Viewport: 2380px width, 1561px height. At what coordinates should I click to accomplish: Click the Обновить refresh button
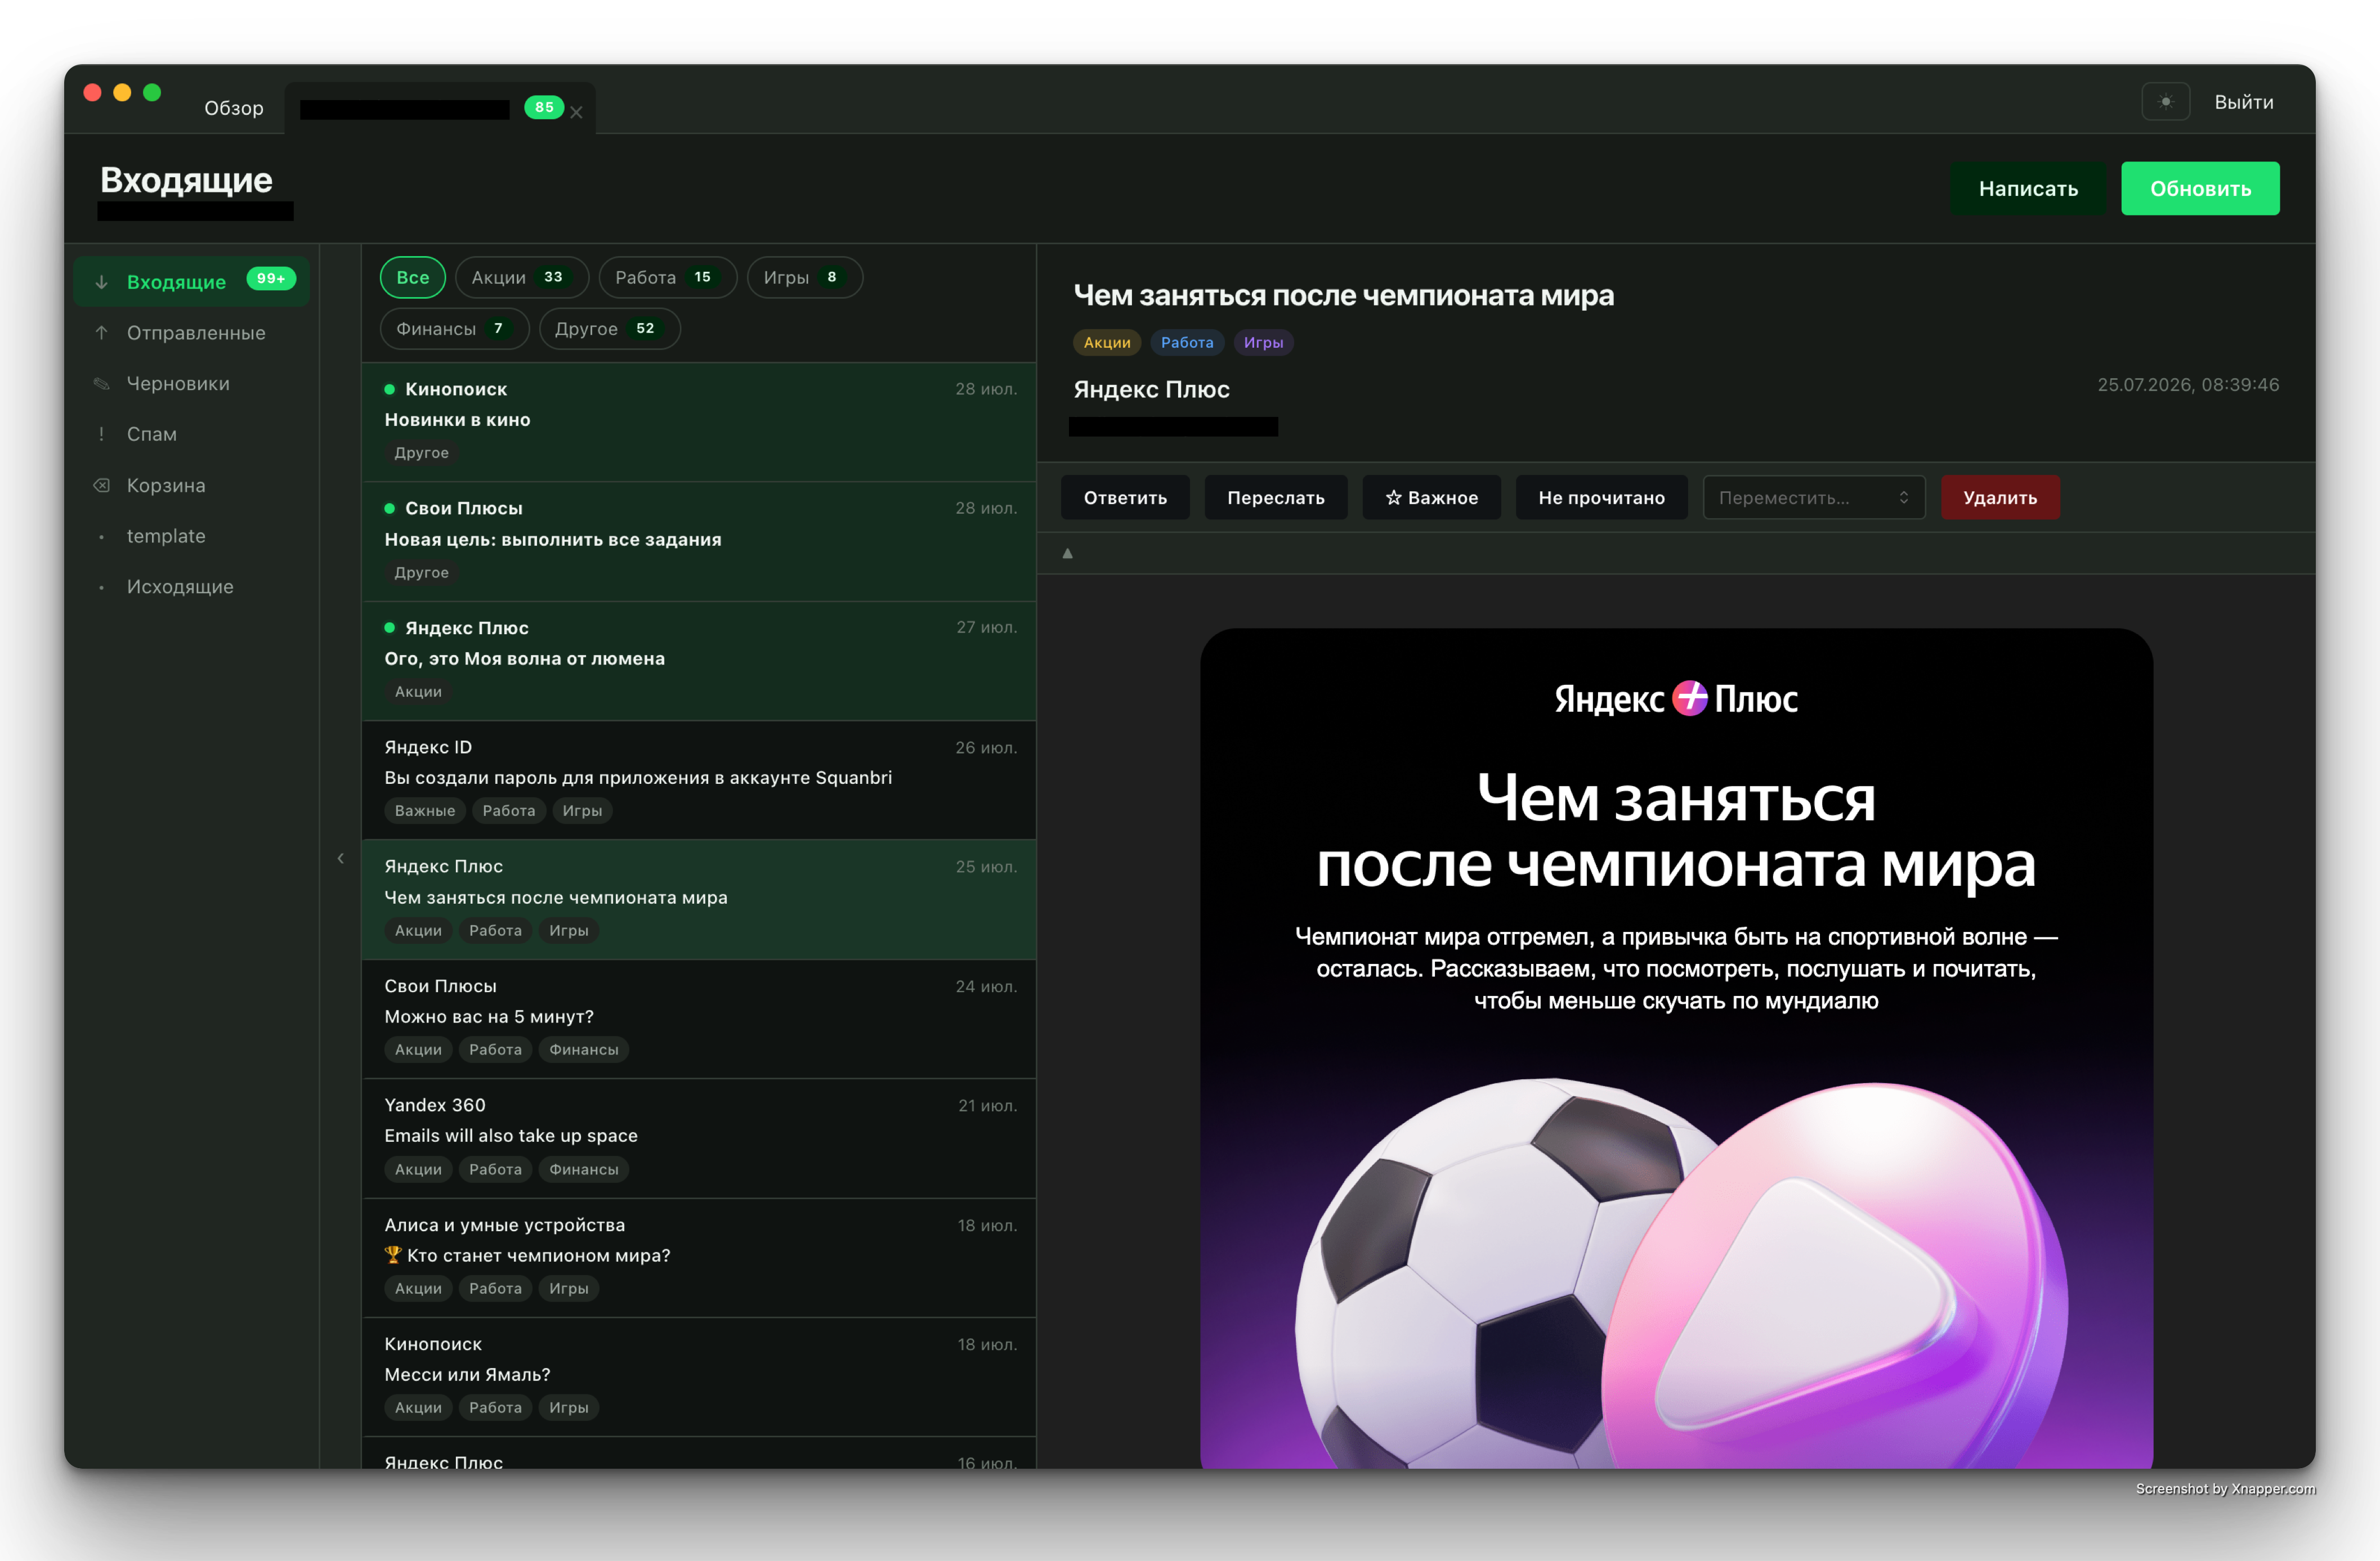click(2200, 189)
